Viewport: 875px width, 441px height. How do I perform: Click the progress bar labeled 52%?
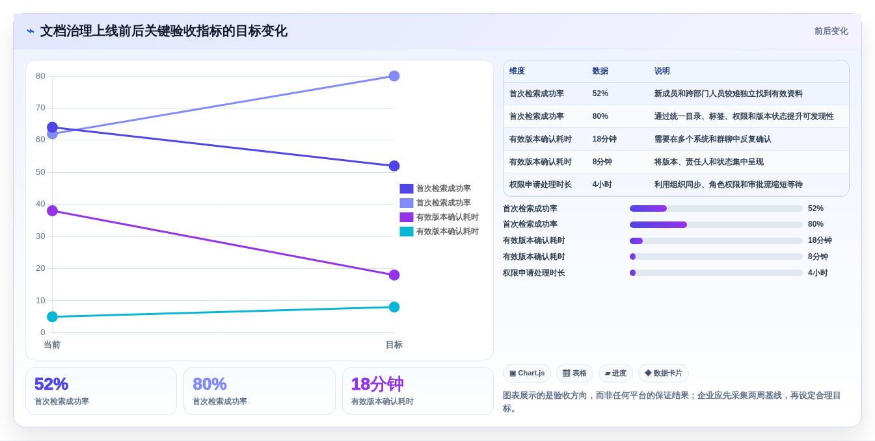716,208
